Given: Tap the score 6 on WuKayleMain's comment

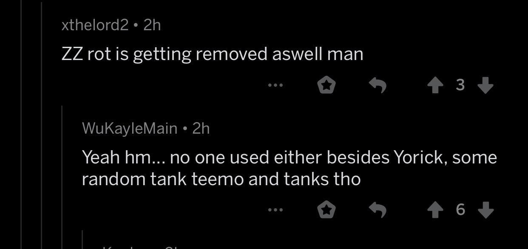Looking at the screenshot, I should (x=460, y=210).
